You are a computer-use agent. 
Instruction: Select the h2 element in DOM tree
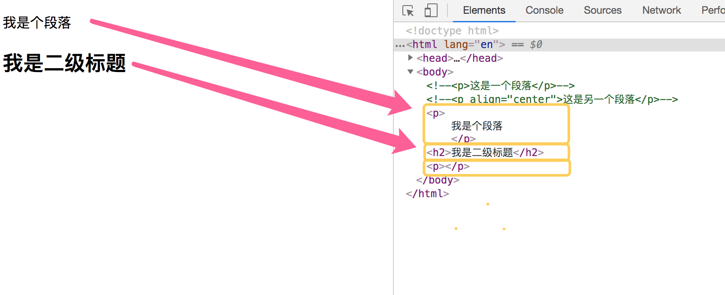tap(485, 152)
